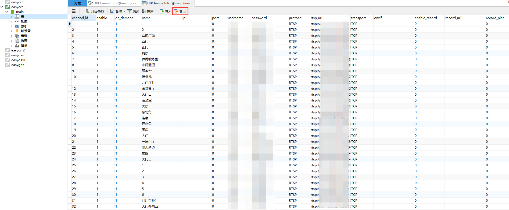Select the active DBChannelInfo tab with the table icon
509x210 pixels.
[167, 3]
